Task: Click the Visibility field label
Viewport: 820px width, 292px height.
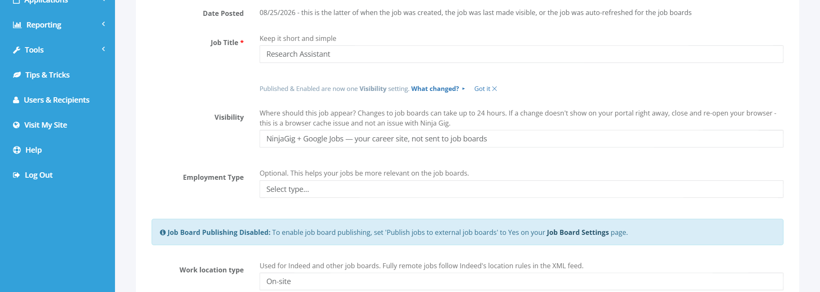Action: tap(229, 117)
